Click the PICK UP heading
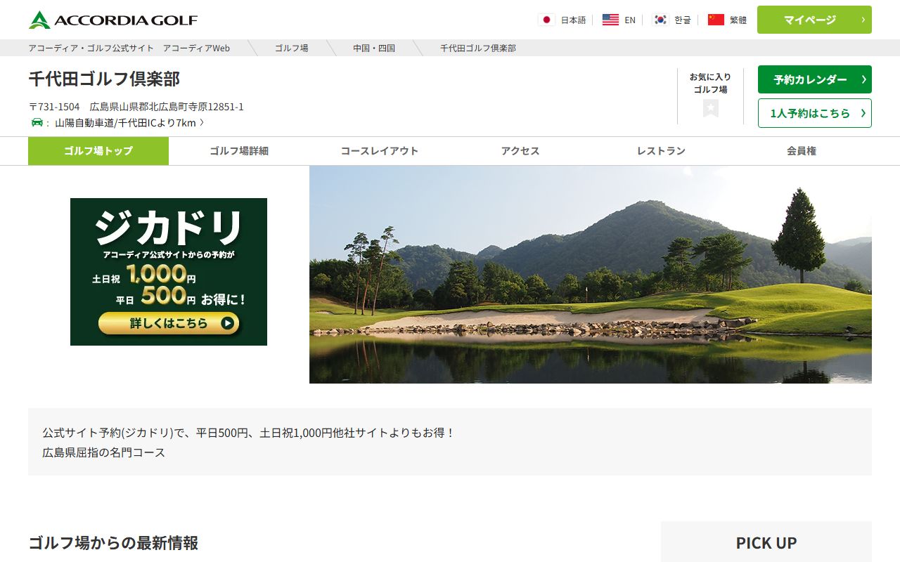This screenshot has height=562, width=900. click(x=766, y=543)
